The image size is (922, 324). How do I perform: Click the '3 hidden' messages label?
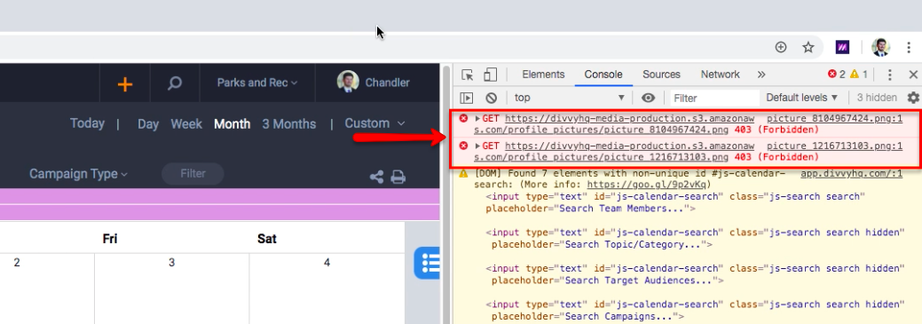(877, 98)
